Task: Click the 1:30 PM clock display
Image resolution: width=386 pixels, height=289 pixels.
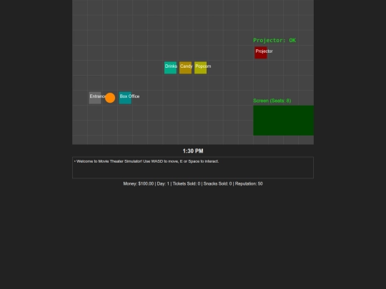Action: [193, 151]
